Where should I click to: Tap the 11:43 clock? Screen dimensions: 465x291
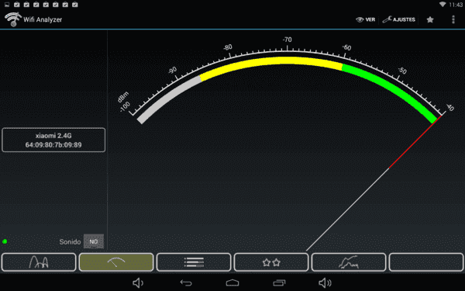[456, 5]
